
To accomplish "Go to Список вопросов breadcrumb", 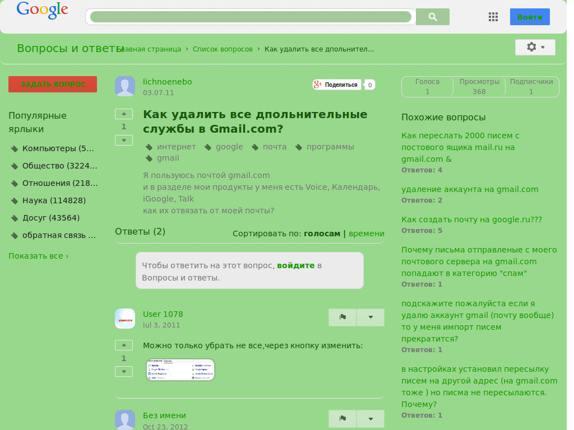I will click(223, 49).
